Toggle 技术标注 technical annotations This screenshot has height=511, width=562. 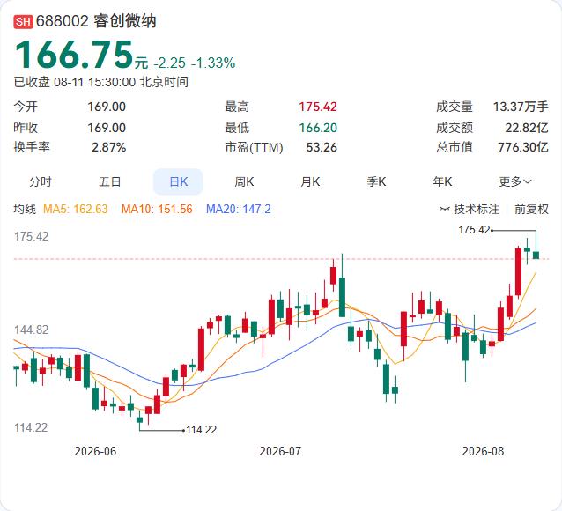tap(477, 209)
